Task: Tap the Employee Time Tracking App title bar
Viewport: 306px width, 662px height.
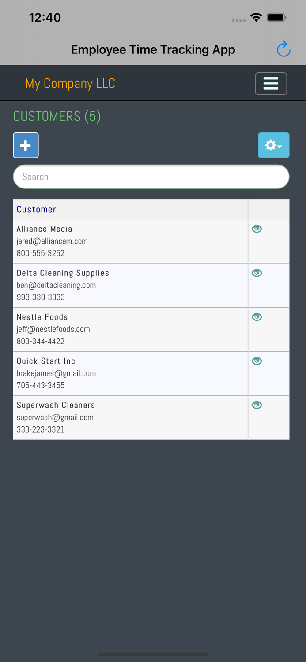Action: [x=153, y=49]
